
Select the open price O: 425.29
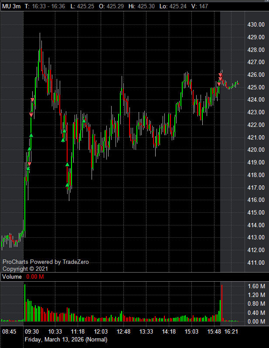111,6
